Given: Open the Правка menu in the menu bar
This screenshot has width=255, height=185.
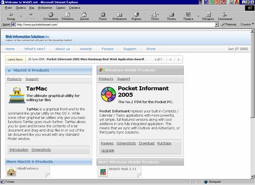Looking at the screenshot, I should pos(21,8).
